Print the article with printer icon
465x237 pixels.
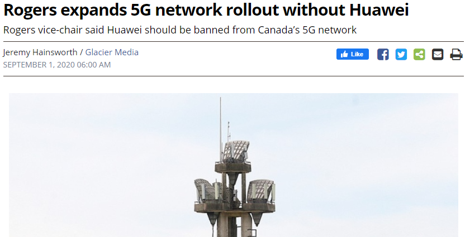456,55
